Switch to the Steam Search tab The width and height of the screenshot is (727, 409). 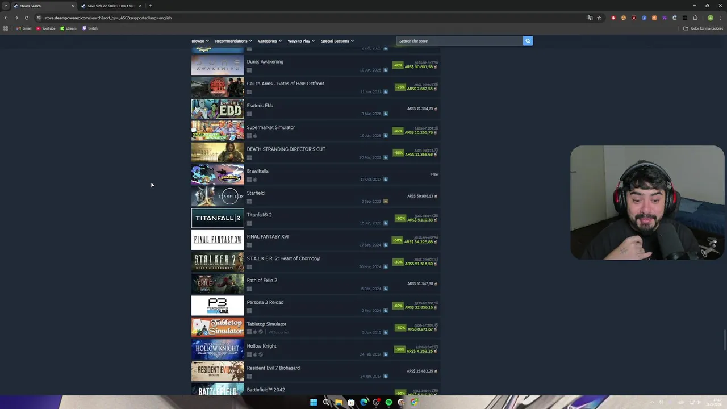tap(44, 6)
